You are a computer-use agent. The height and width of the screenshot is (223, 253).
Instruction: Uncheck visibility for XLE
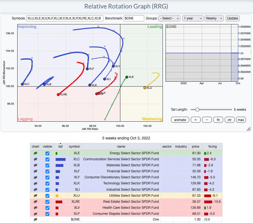click(x=47, y=153)
